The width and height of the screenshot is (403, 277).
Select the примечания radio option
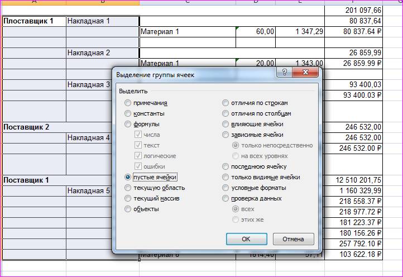pyautogui.click(x=128, y=103)
